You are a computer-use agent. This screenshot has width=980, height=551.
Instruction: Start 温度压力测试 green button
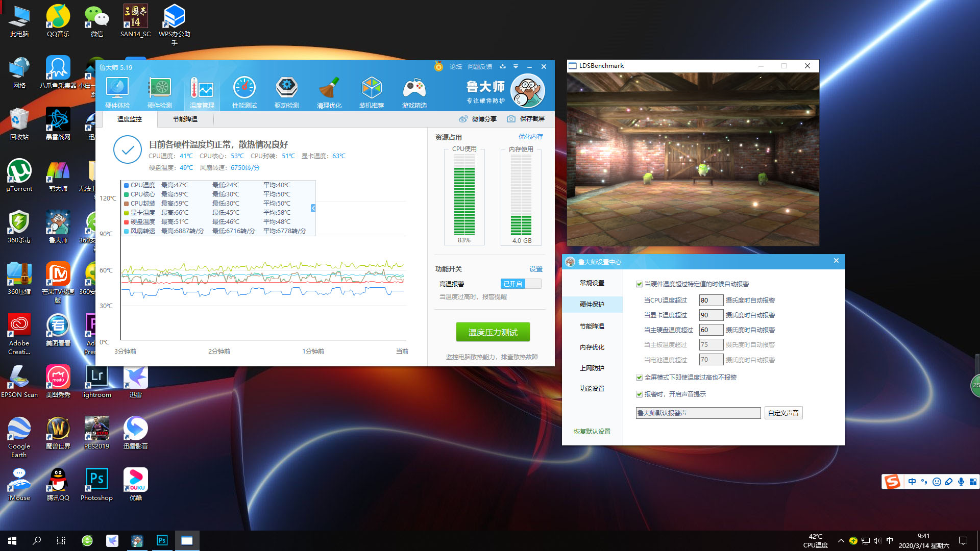[493, 332]
